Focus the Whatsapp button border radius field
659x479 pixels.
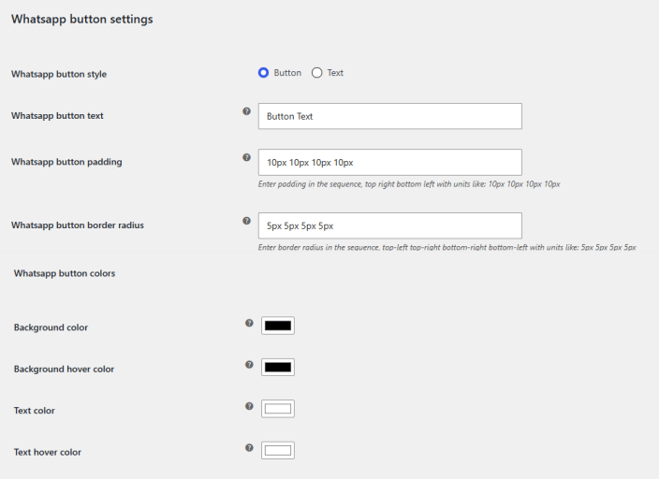click(390, 225)
